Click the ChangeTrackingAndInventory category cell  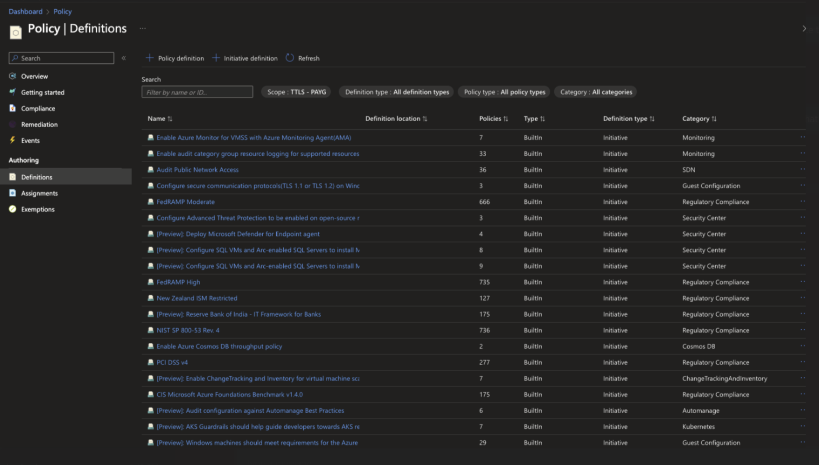click(x=724, y=378)
